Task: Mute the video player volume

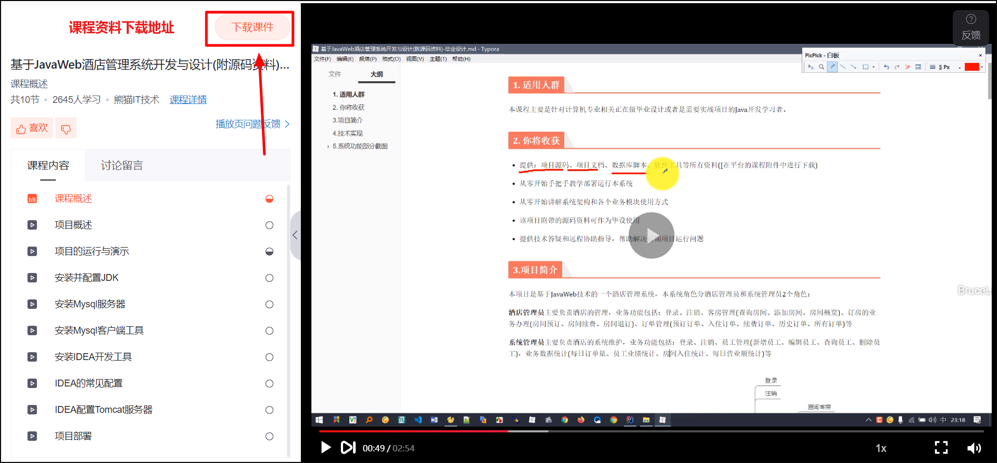Action: [974, 448]
